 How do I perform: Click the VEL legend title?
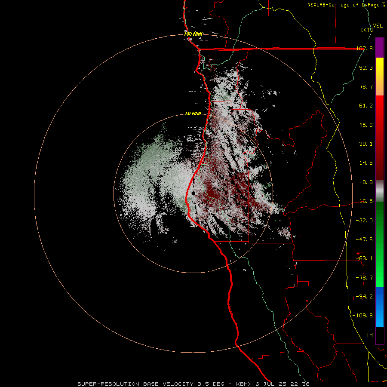pos(378,26)
